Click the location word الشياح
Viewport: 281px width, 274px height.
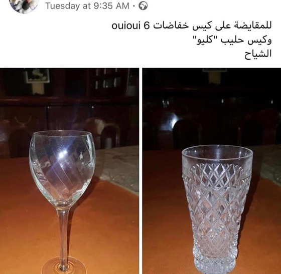pyautogui.click(x=258, y=54)
